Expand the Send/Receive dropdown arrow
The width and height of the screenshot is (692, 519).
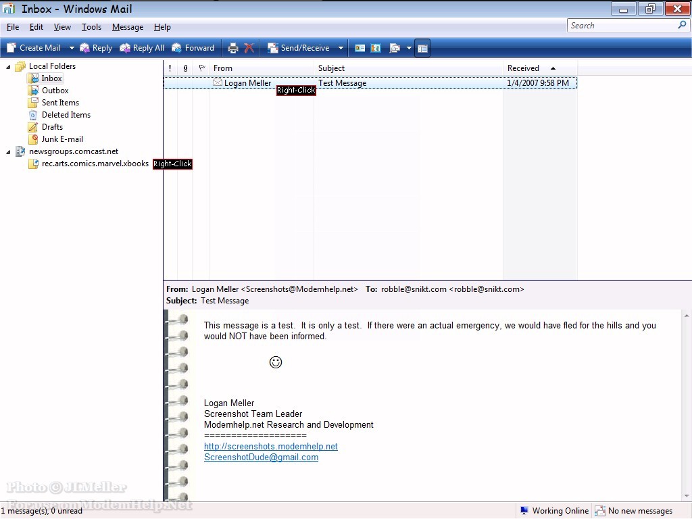pos(341,48)
